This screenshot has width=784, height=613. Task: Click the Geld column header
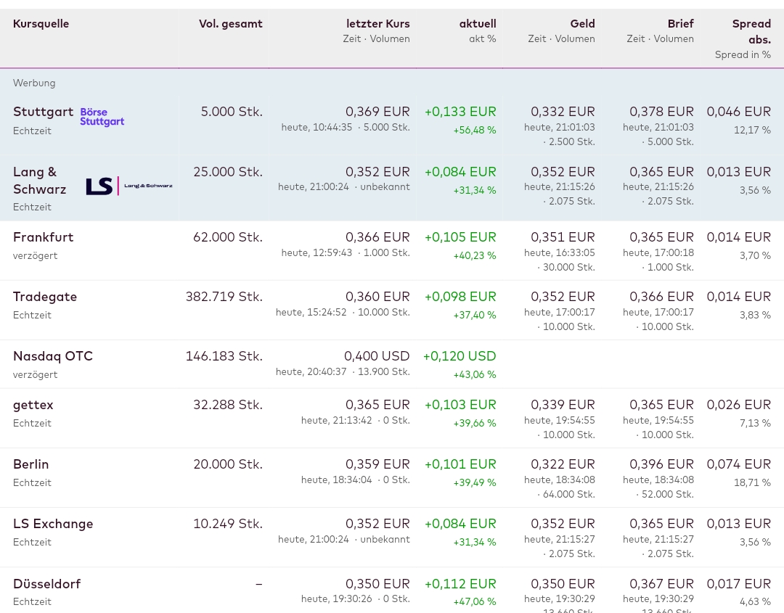click(582, 23)
